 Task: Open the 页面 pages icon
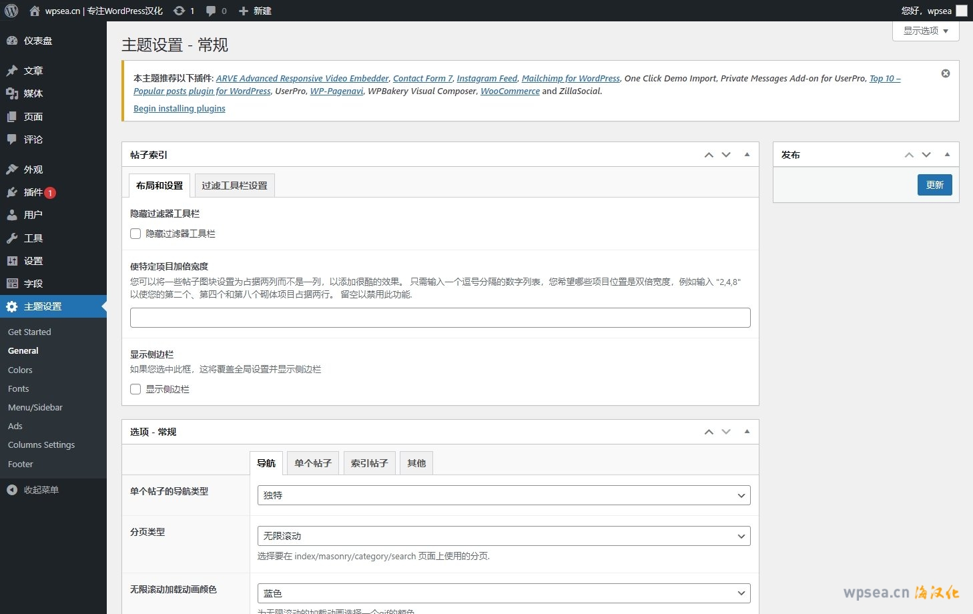12,117
